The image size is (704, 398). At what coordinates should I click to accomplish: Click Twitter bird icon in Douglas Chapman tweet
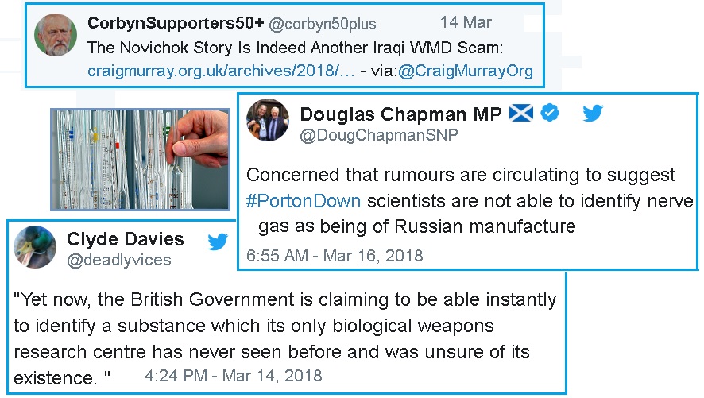click(x=593, y=114)
